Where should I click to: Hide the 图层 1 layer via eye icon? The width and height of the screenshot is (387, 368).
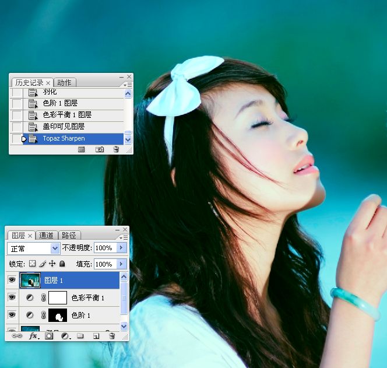coord(12,280)
